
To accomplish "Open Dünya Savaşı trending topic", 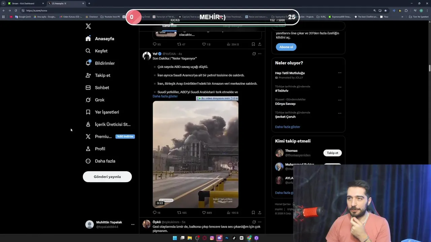I will (285, 104).
